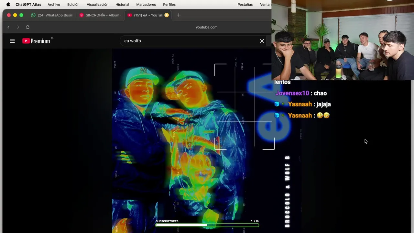Open the Perfiles menu

tap(169, 5)
